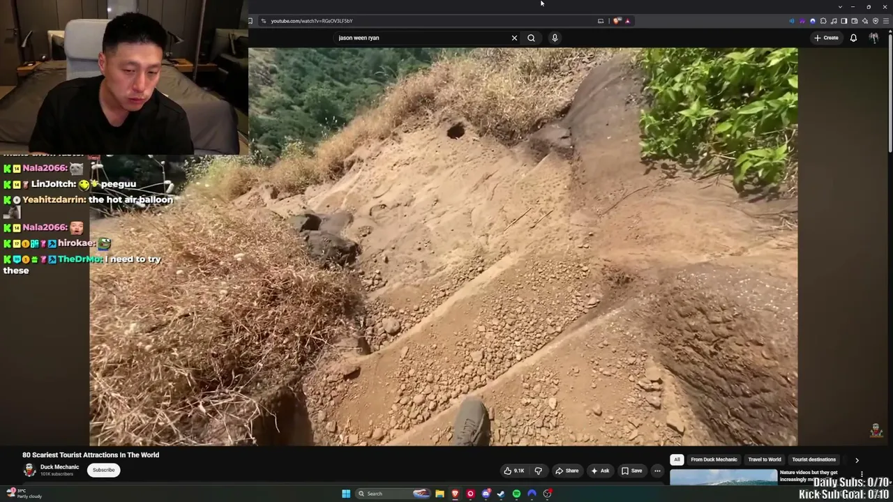Show more filter chips with right arrow
The image size is (893, 502).
coord(857,460)
